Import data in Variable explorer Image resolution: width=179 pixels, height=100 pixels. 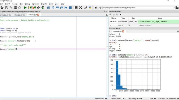(110, 14)
